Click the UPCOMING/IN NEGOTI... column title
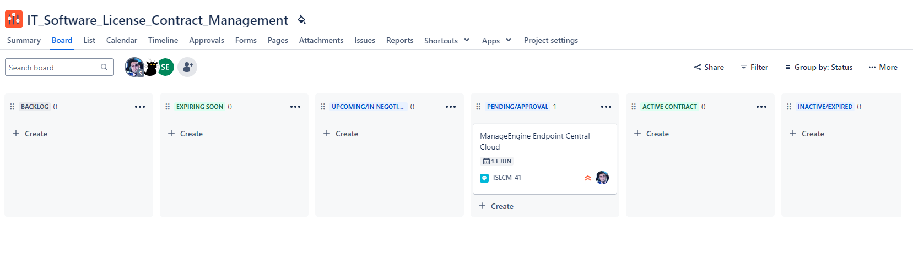This screenshot has width=913, height=270. [368, 107]
